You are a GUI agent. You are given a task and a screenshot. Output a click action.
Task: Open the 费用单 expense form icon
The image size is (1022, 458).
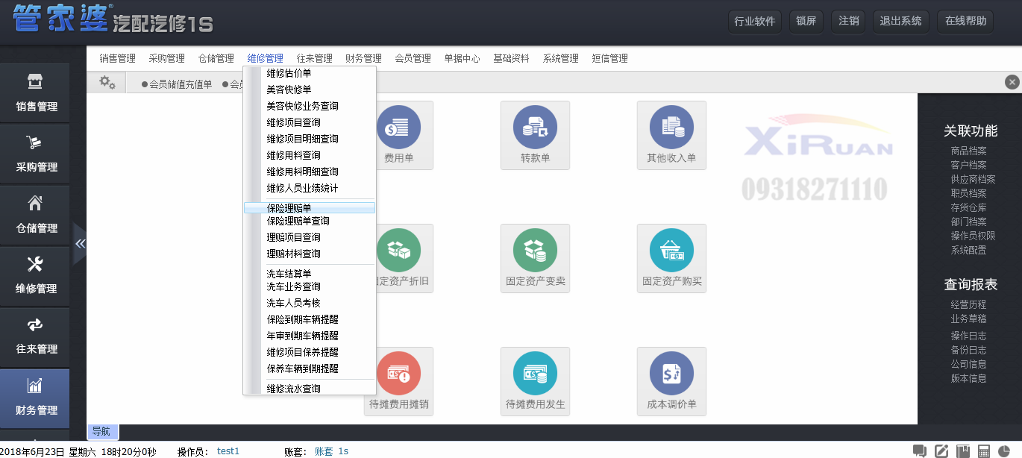(x=398, y=134)
